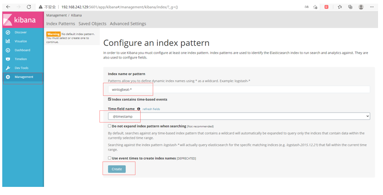Open Dashboard gauge icon in sidebar
Image resolution: width=383 pixels, height=195 pixels.
pyautogui.click(x=8, y=50)
